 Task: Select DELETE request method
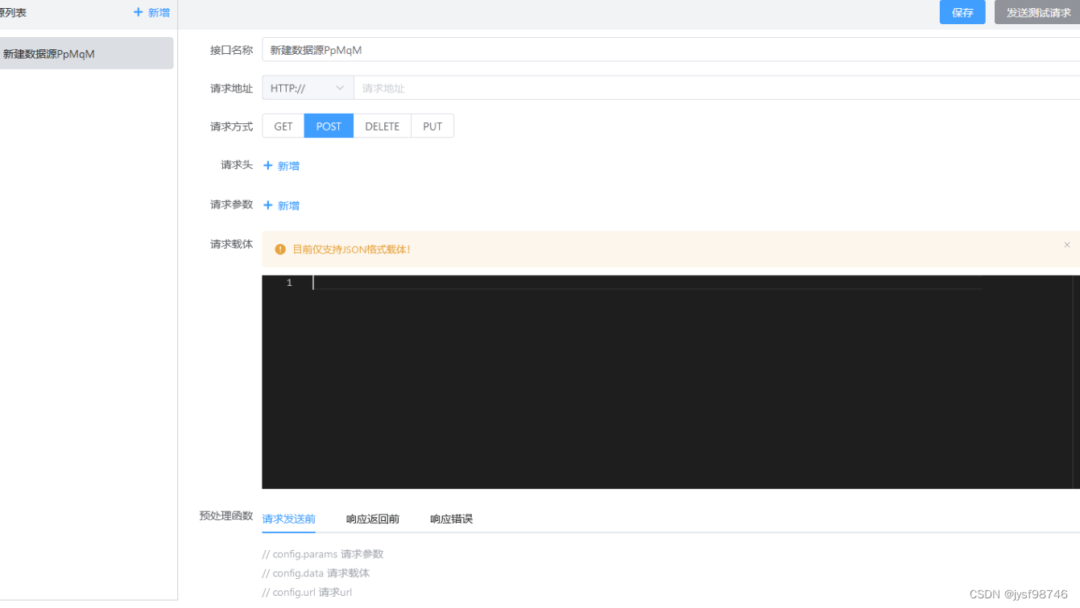click(383, 126)
